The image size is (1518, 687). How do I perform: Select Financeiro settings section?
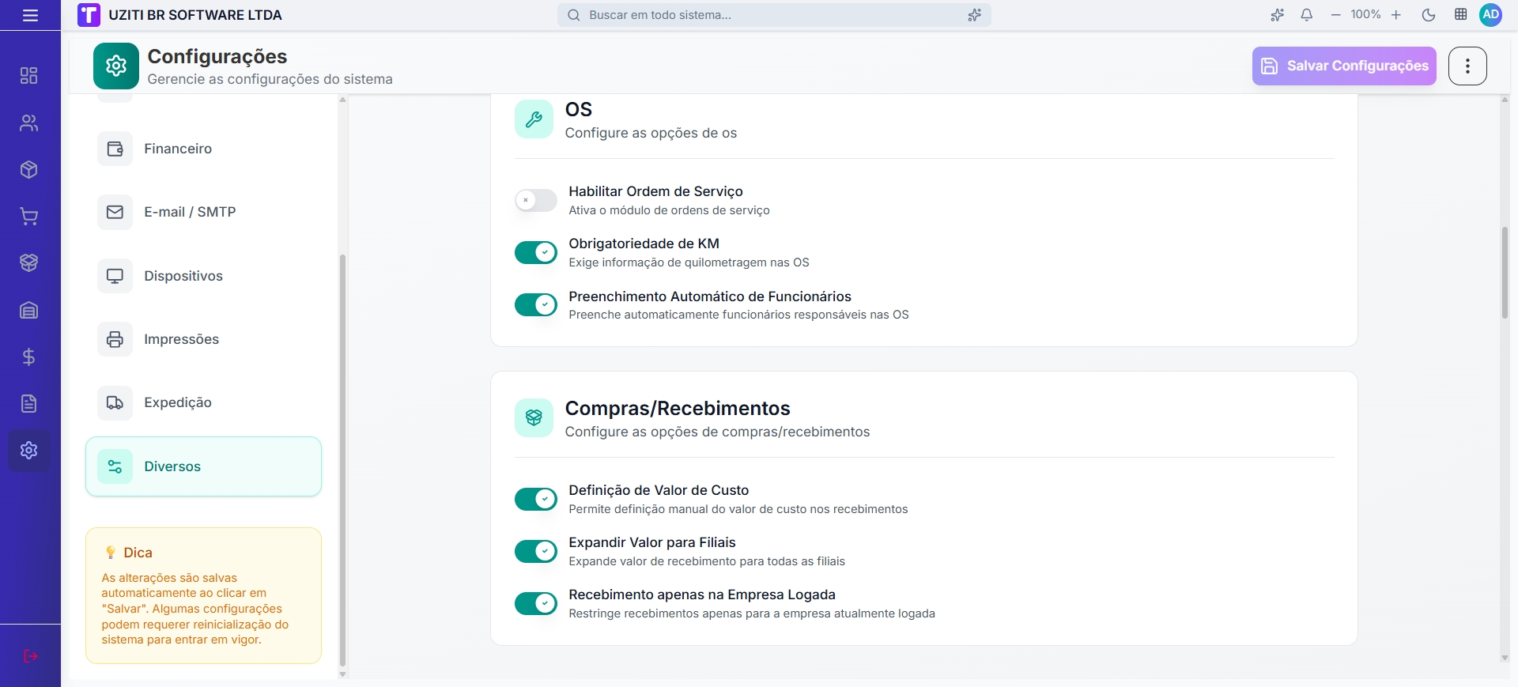pyautogui.click(x=203, y=149)
